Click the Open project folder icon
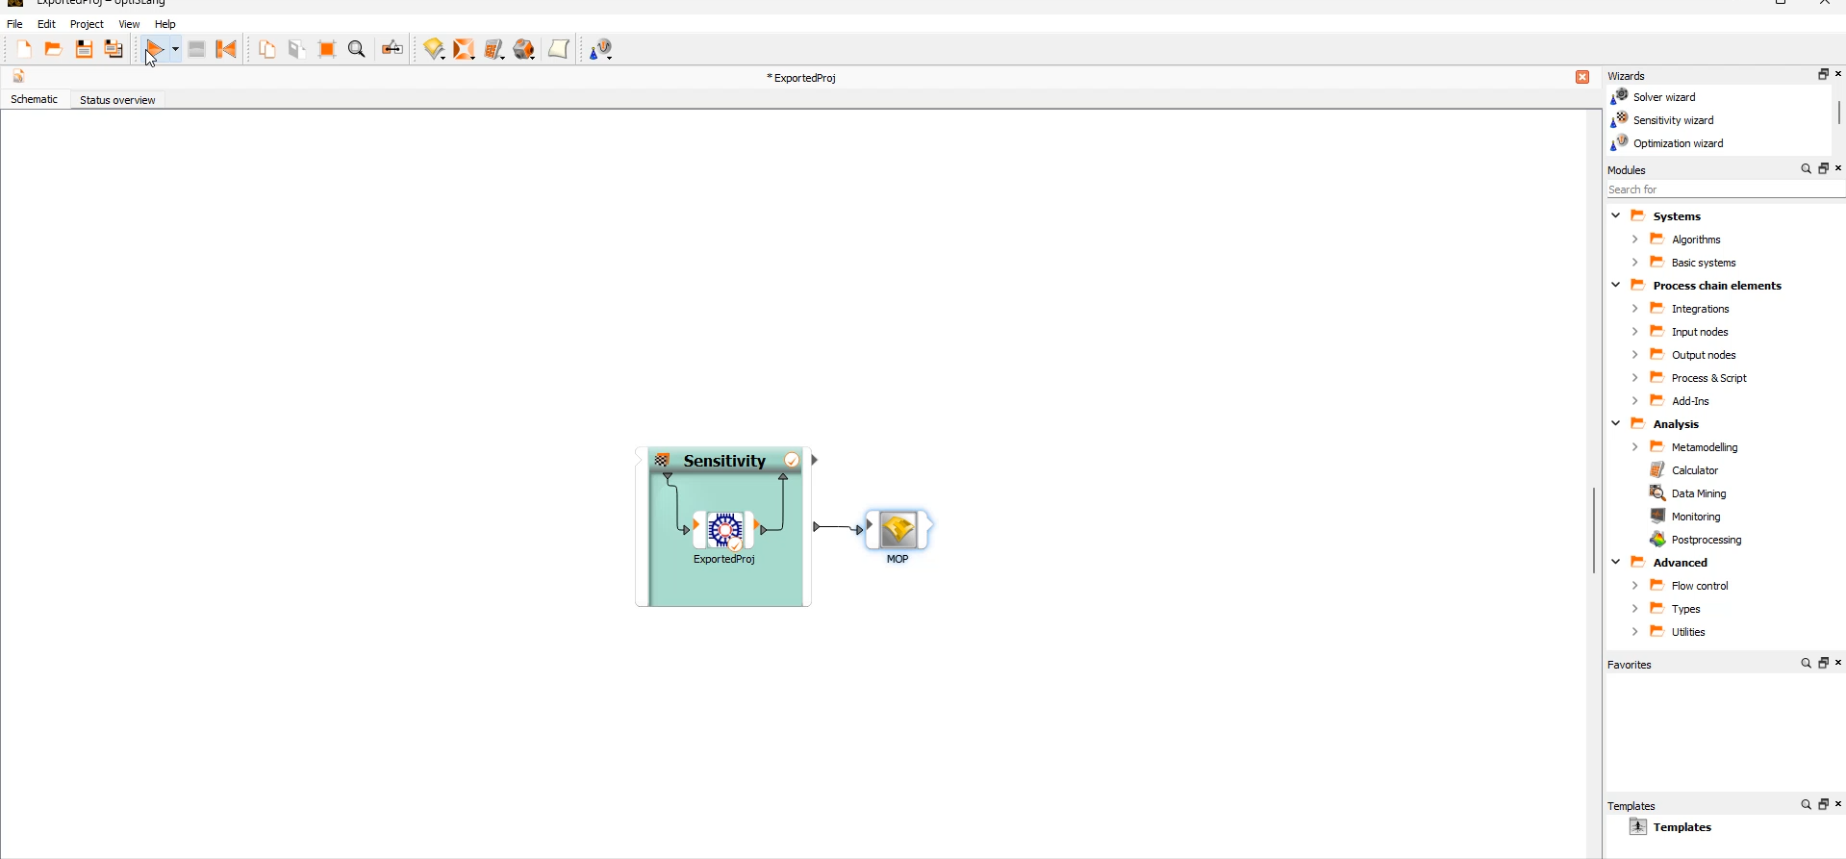 (54, 50)
